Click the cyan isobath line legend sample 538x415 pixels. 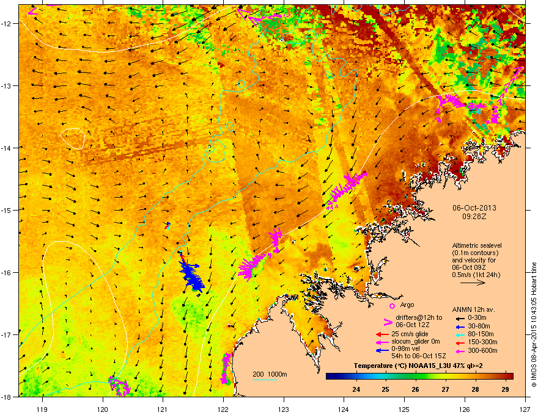click(265, 380)
